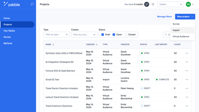Open more options for Small 55 Test
The image size is (199, 112).
[x=187, y=80]
